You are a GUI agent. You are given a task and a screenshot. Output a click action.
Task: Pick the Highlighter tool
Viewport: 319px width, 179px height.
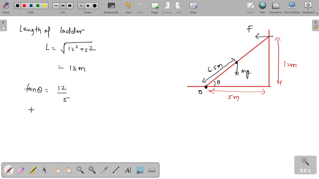tap(32, 170)
